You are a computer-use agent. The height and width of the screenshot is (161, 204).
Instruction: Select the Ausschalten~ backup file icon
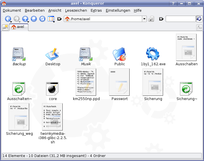tap(19, 89)
